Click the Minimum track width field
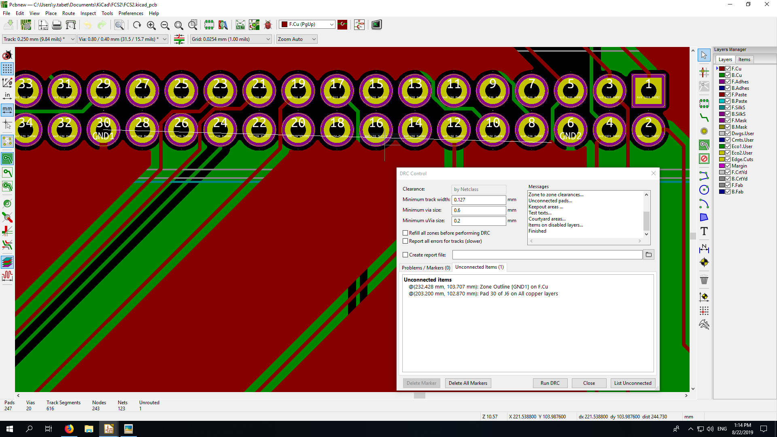The width and height of the screenshot is (777, 437). point(479,200)
